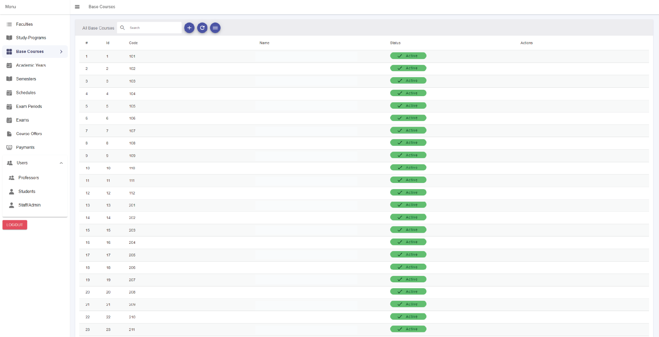The height and width of the screenshot is (337, 659).
Task: Open the list options menu button
Action: tap(215, 28)
